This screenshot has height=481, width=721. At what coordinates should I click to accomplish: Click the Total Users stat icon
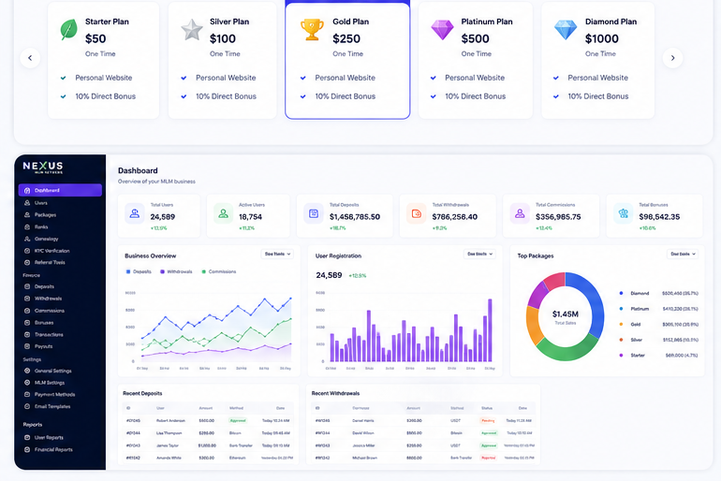coord(135,213)
